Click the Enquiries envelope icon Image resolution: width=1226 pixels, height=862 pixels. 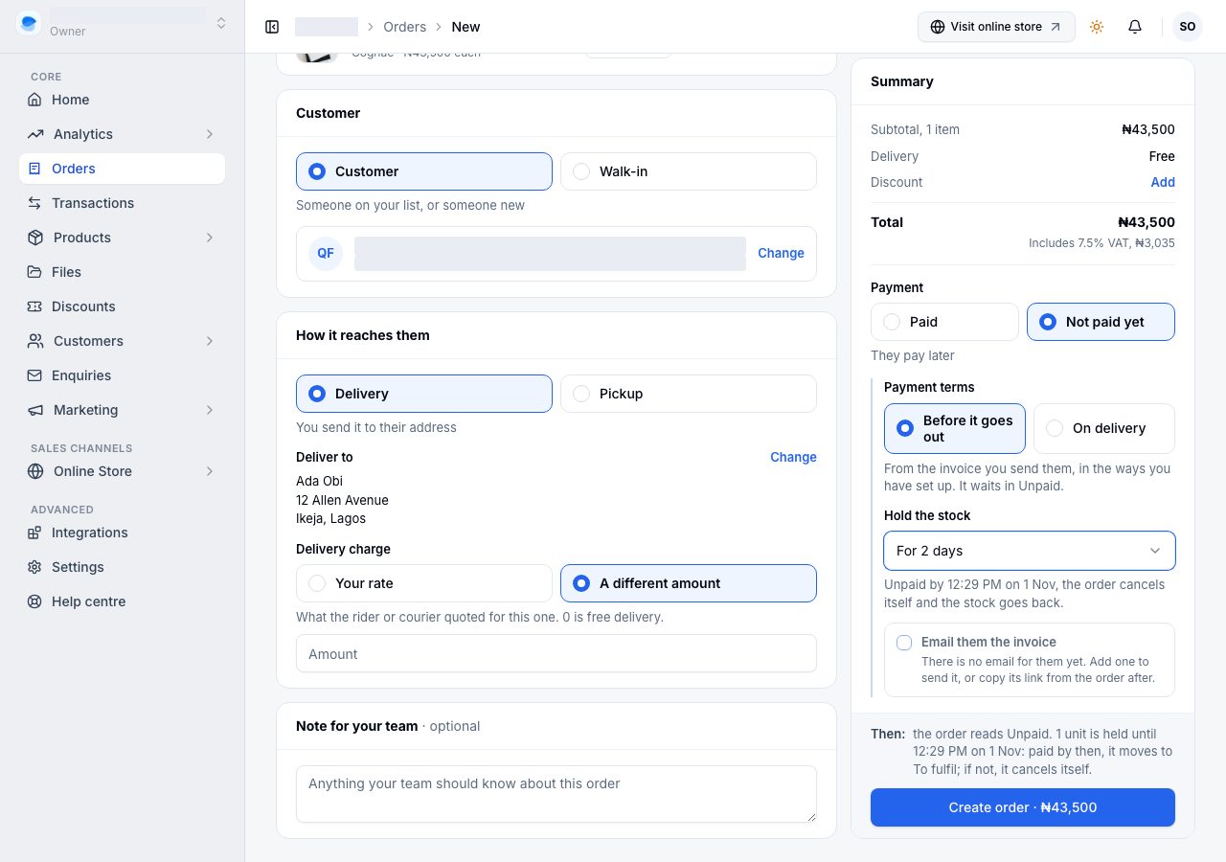34,375
